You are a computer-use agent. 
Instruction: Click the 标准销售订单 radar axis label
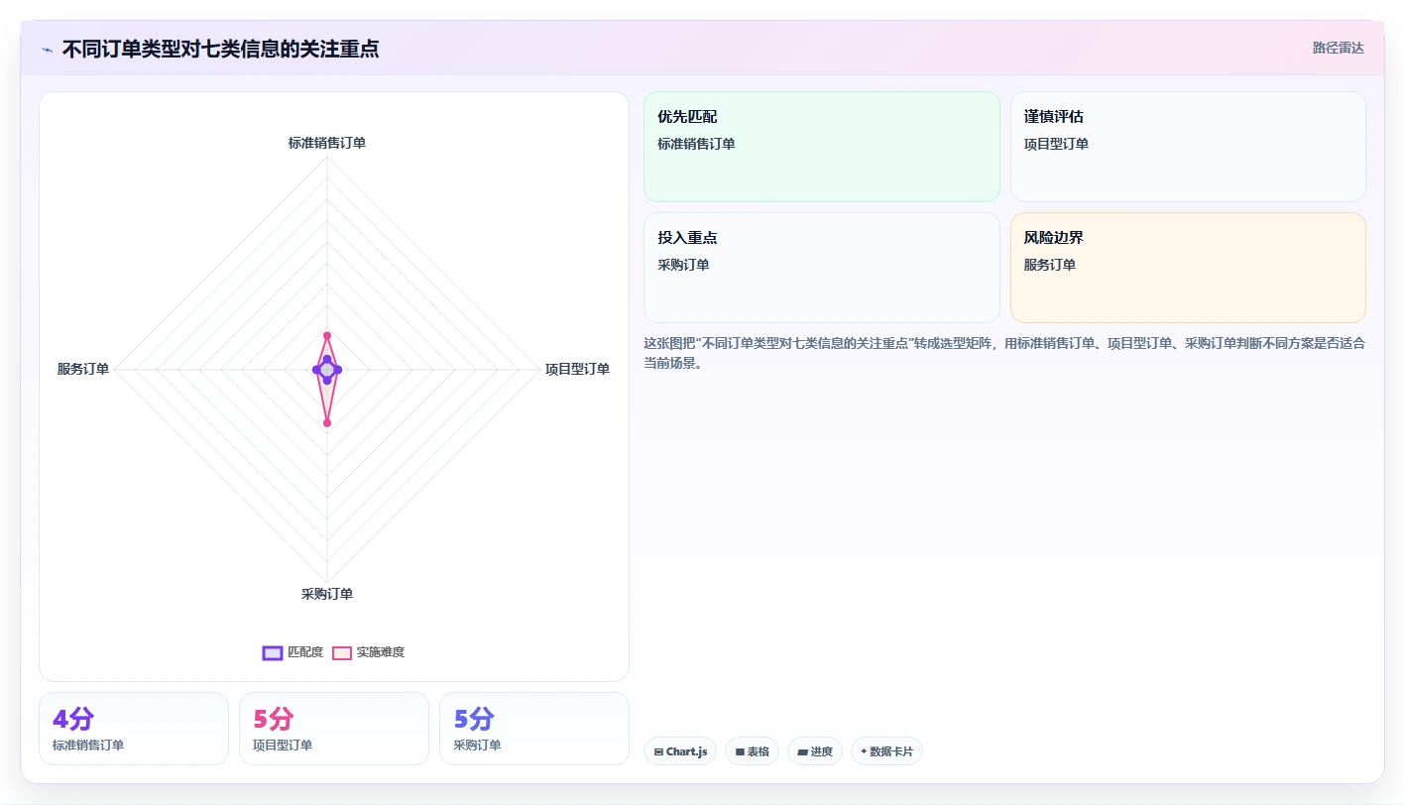coord(327,143)
